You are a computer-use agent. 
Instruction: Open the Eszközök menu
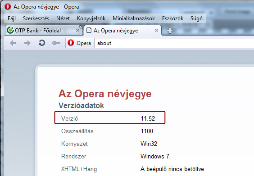(x=172, y=18)
